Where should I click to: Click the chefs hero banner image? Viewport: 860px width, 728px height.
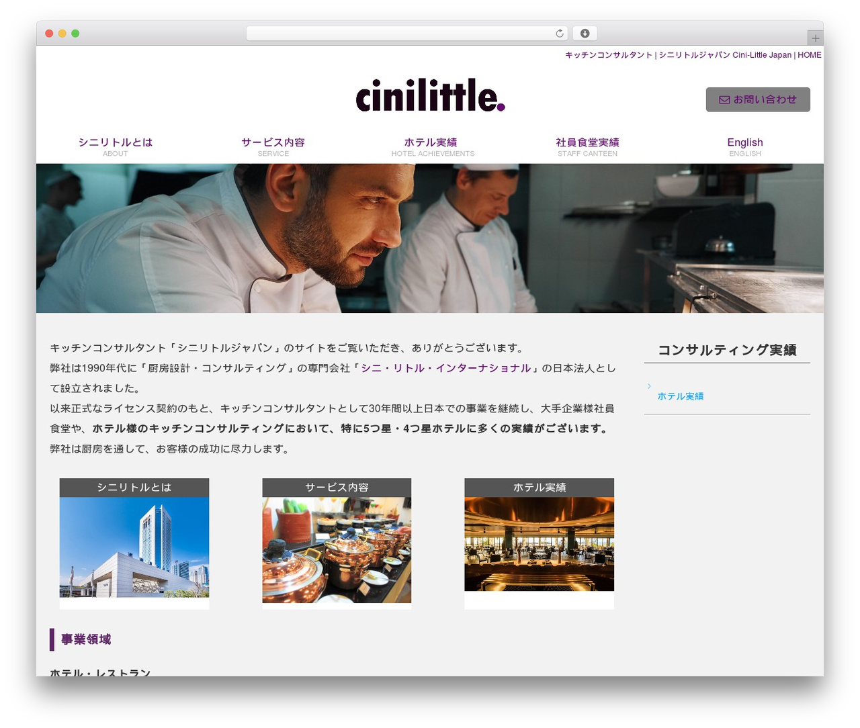[x=430, y=238]
